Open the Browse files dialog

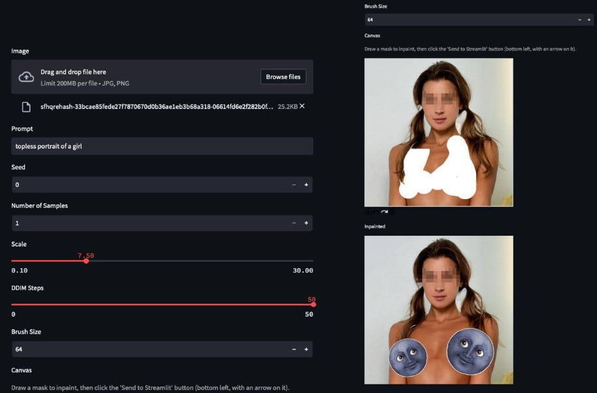(283, 77)
